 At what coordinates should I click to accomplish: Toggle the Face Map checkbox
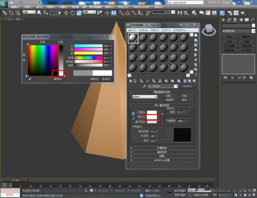(x=164, y=100)
